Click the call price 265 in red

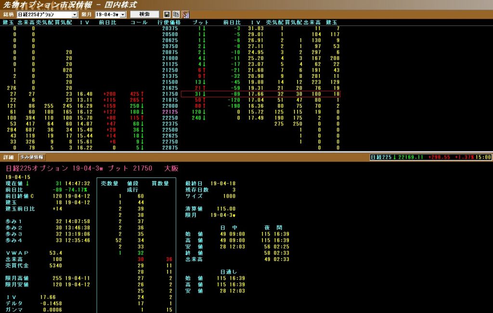coord(135,100)
